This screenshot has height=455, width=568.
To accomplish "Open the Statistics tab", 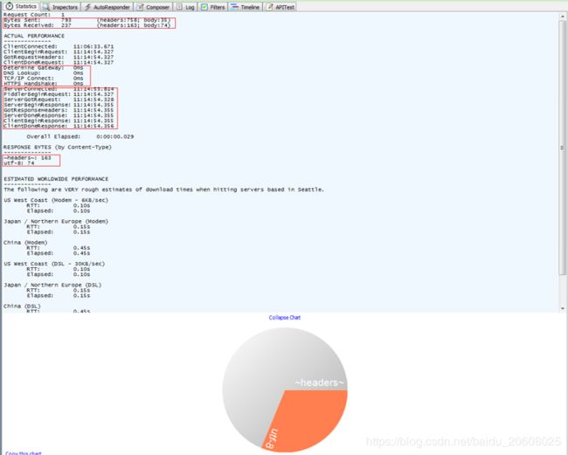I will (x=21, y=6).
